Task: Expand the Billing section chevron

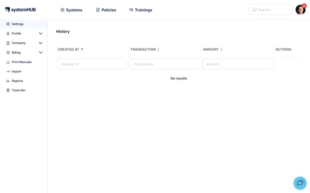Action: pyautogui.click(x=41, y=53)
